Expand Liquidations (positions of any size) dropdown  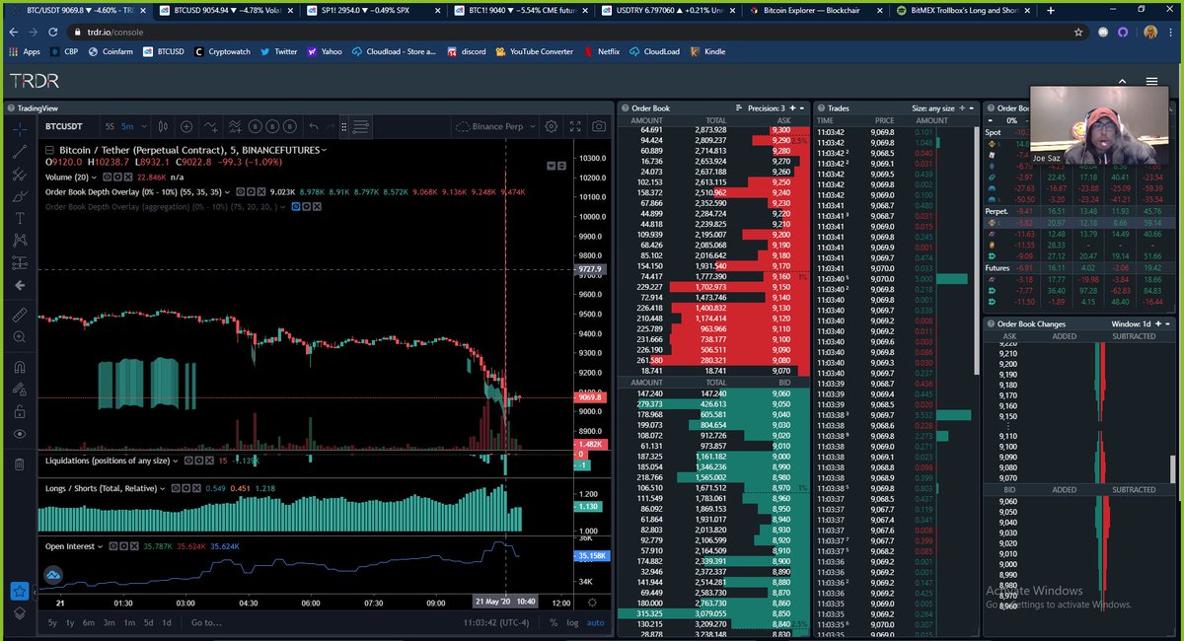click(175, 461)
